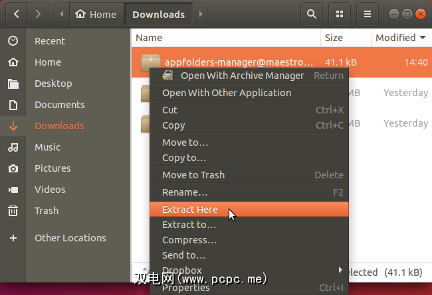This screenshot has height=295, width=432.
Task: Choose Open With Archive Manager
Action: point(242,76)
